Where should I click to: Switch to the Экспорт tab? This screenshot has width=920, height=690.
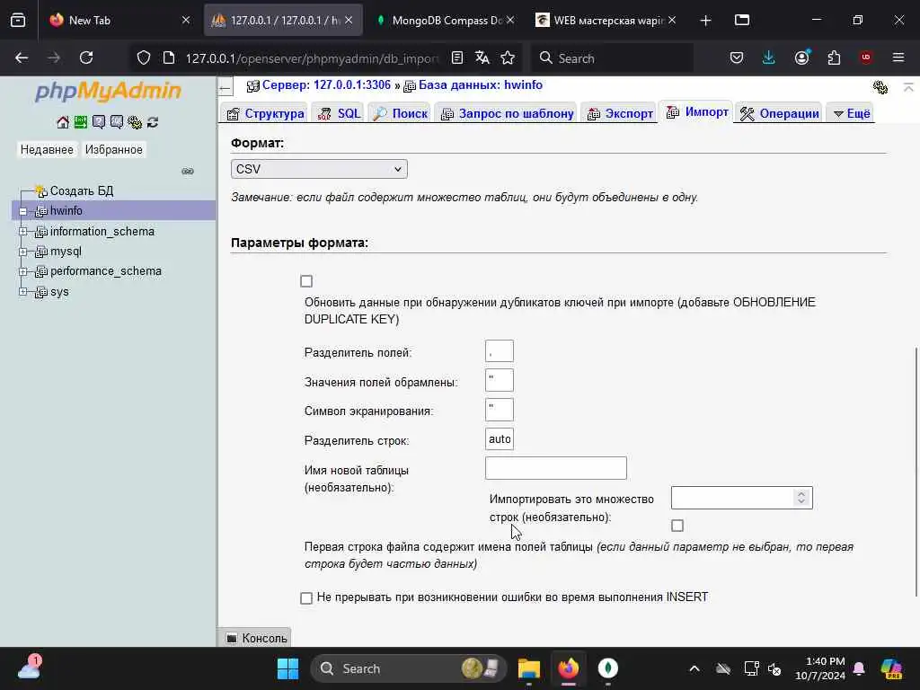[620, 113]
